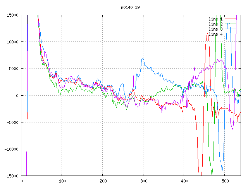Screen dimensions: 248x186
Task: Click the chart title m0140_19
Action: coord(130,7)
